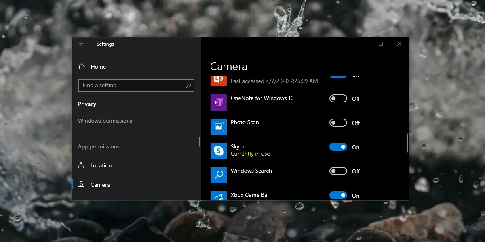Click the Windows Search magnifier icon

pyautogui.click(x=219, y=175)
